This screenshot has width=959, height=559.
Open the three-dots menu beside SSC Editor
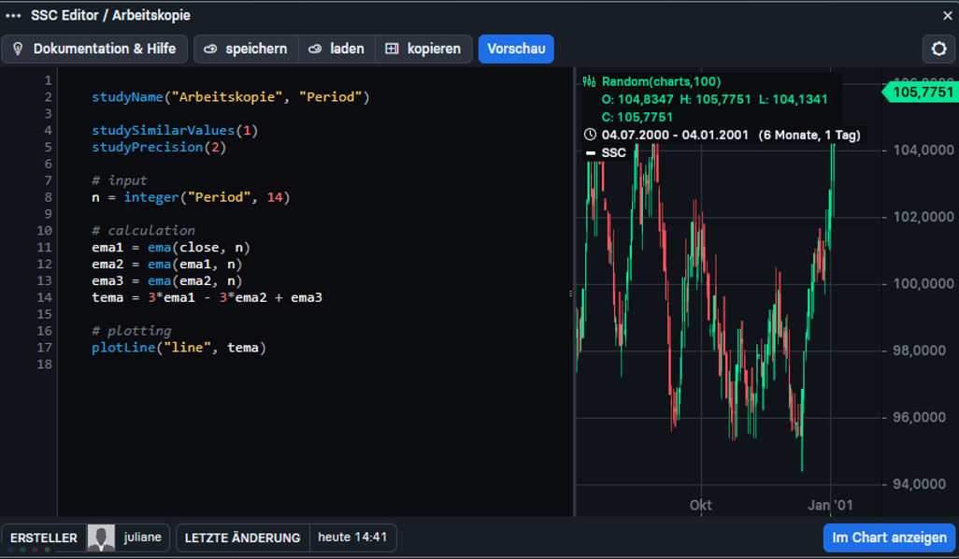pyautogui.click(x=13, y=15)
